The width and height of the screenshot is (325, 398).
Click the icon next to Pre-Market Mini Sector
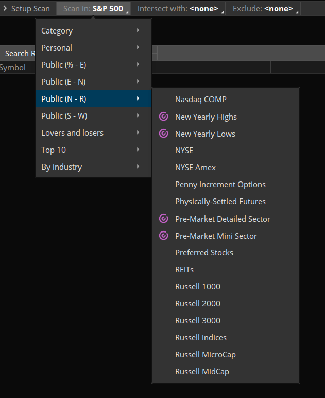click(164, 236)
